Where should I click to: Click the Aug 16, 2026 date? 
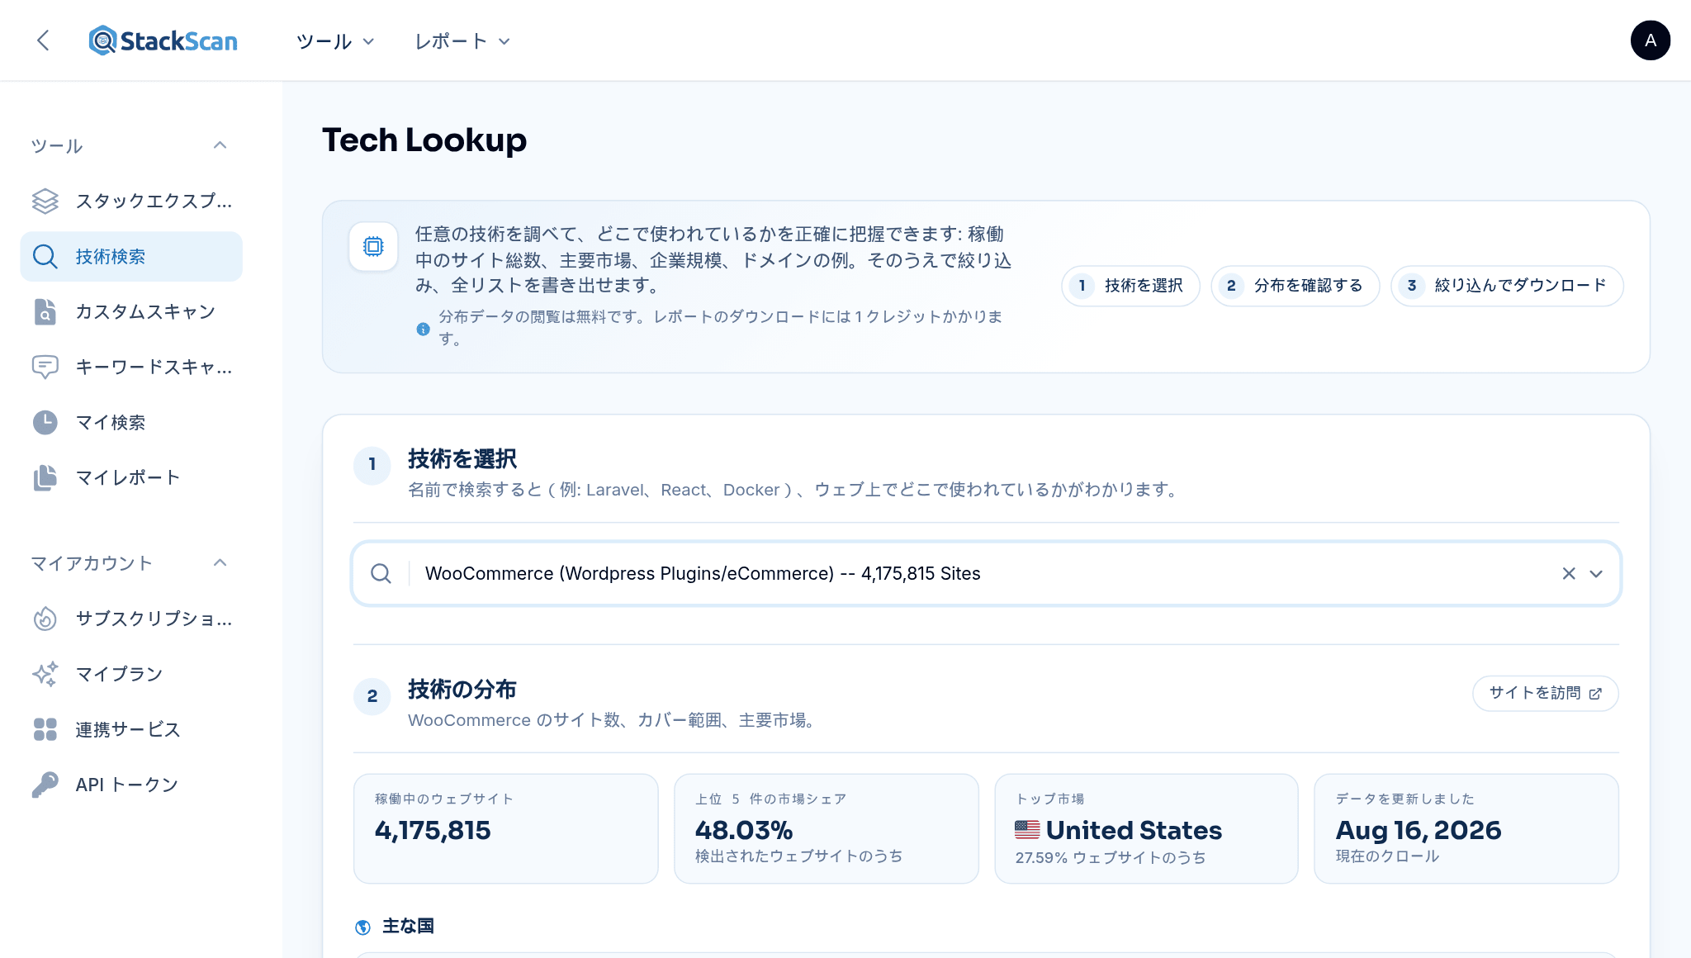[x=1419, y=830]
